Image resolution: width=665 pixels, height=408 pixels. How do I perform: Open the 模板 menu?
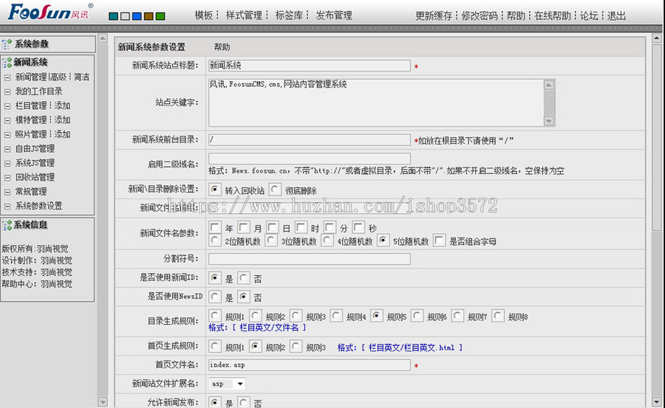point(204,15)
